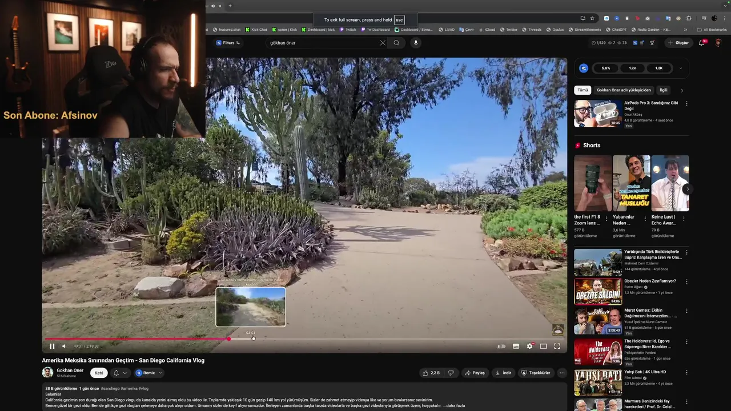Click the search magnifier button
The width and height of the screenshot is (731, 411).
point(396,43)
